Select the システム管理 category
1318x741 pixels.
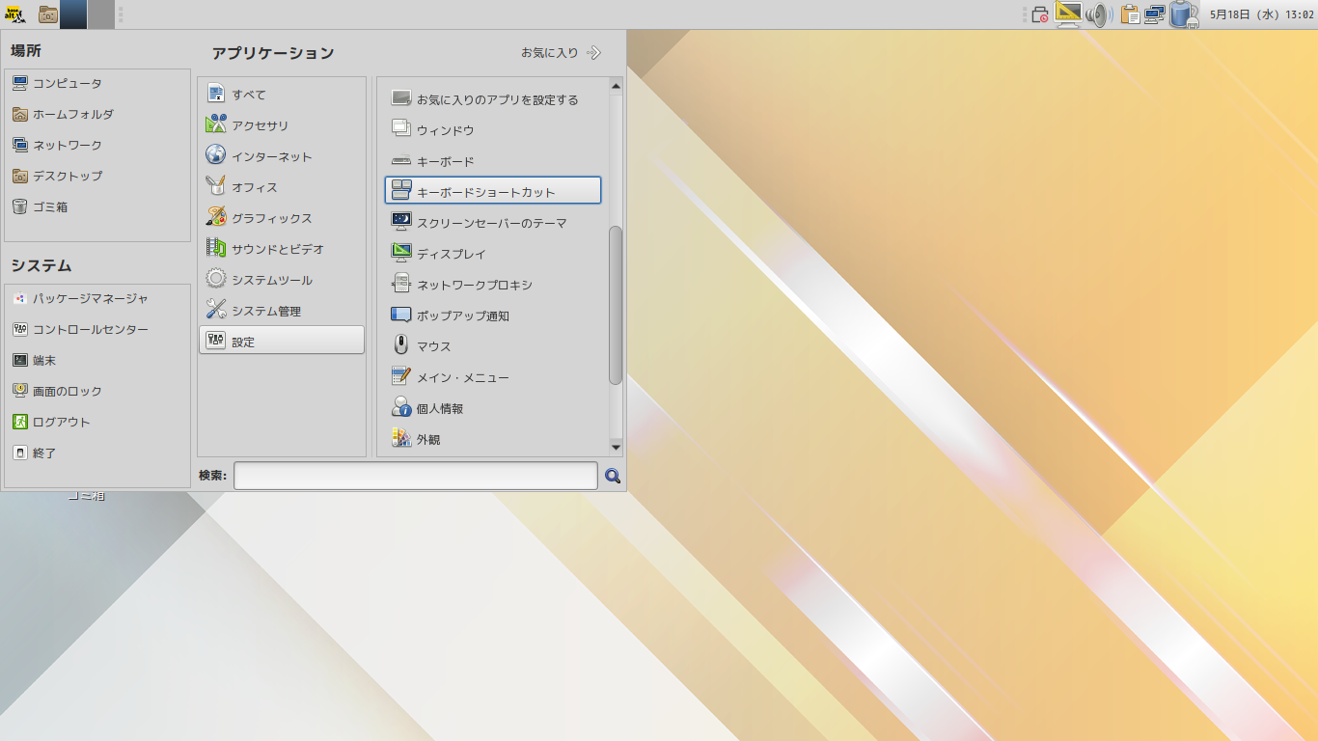(x=282, y=311)
